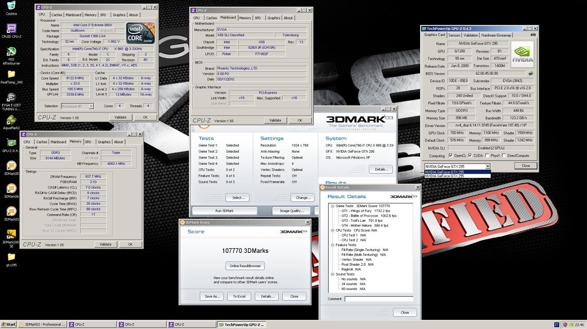
Task: Click Save As button in 3DMark Score
Action: tap(212, 296)
